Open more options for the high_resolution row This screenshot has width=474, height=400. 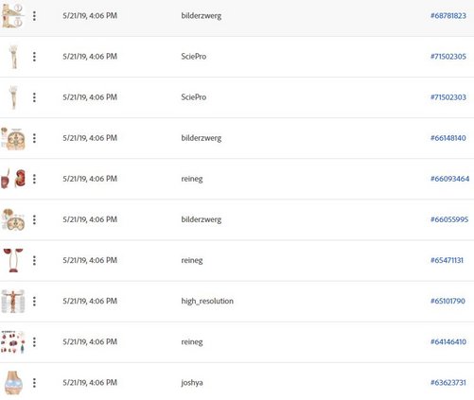pos(34,302)
